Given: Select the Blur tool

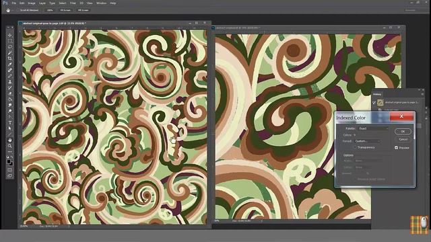Looking at the screenshot, I should [10, 105].
